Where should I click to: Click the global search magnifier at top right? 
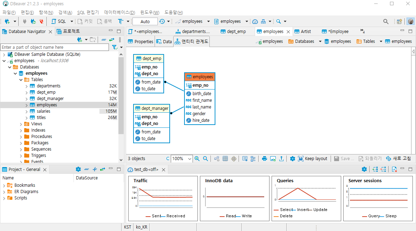click(x=386, y=21)
